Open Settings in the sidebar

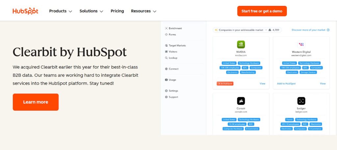(x=173, y=91)
